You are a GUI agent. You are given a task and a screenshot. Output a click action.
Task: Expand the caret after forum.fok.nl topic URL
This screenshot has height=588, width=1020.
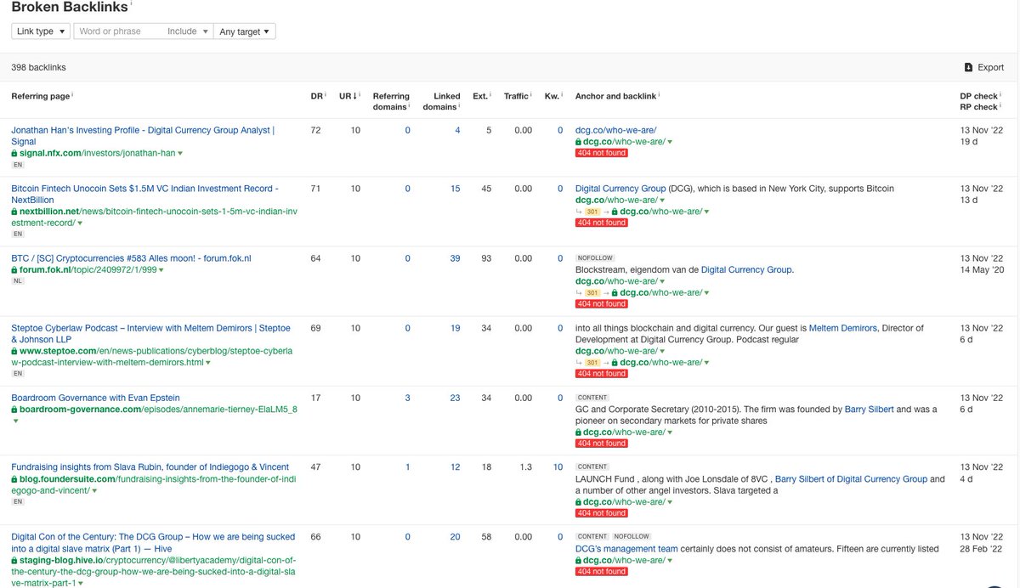(161, 270)
